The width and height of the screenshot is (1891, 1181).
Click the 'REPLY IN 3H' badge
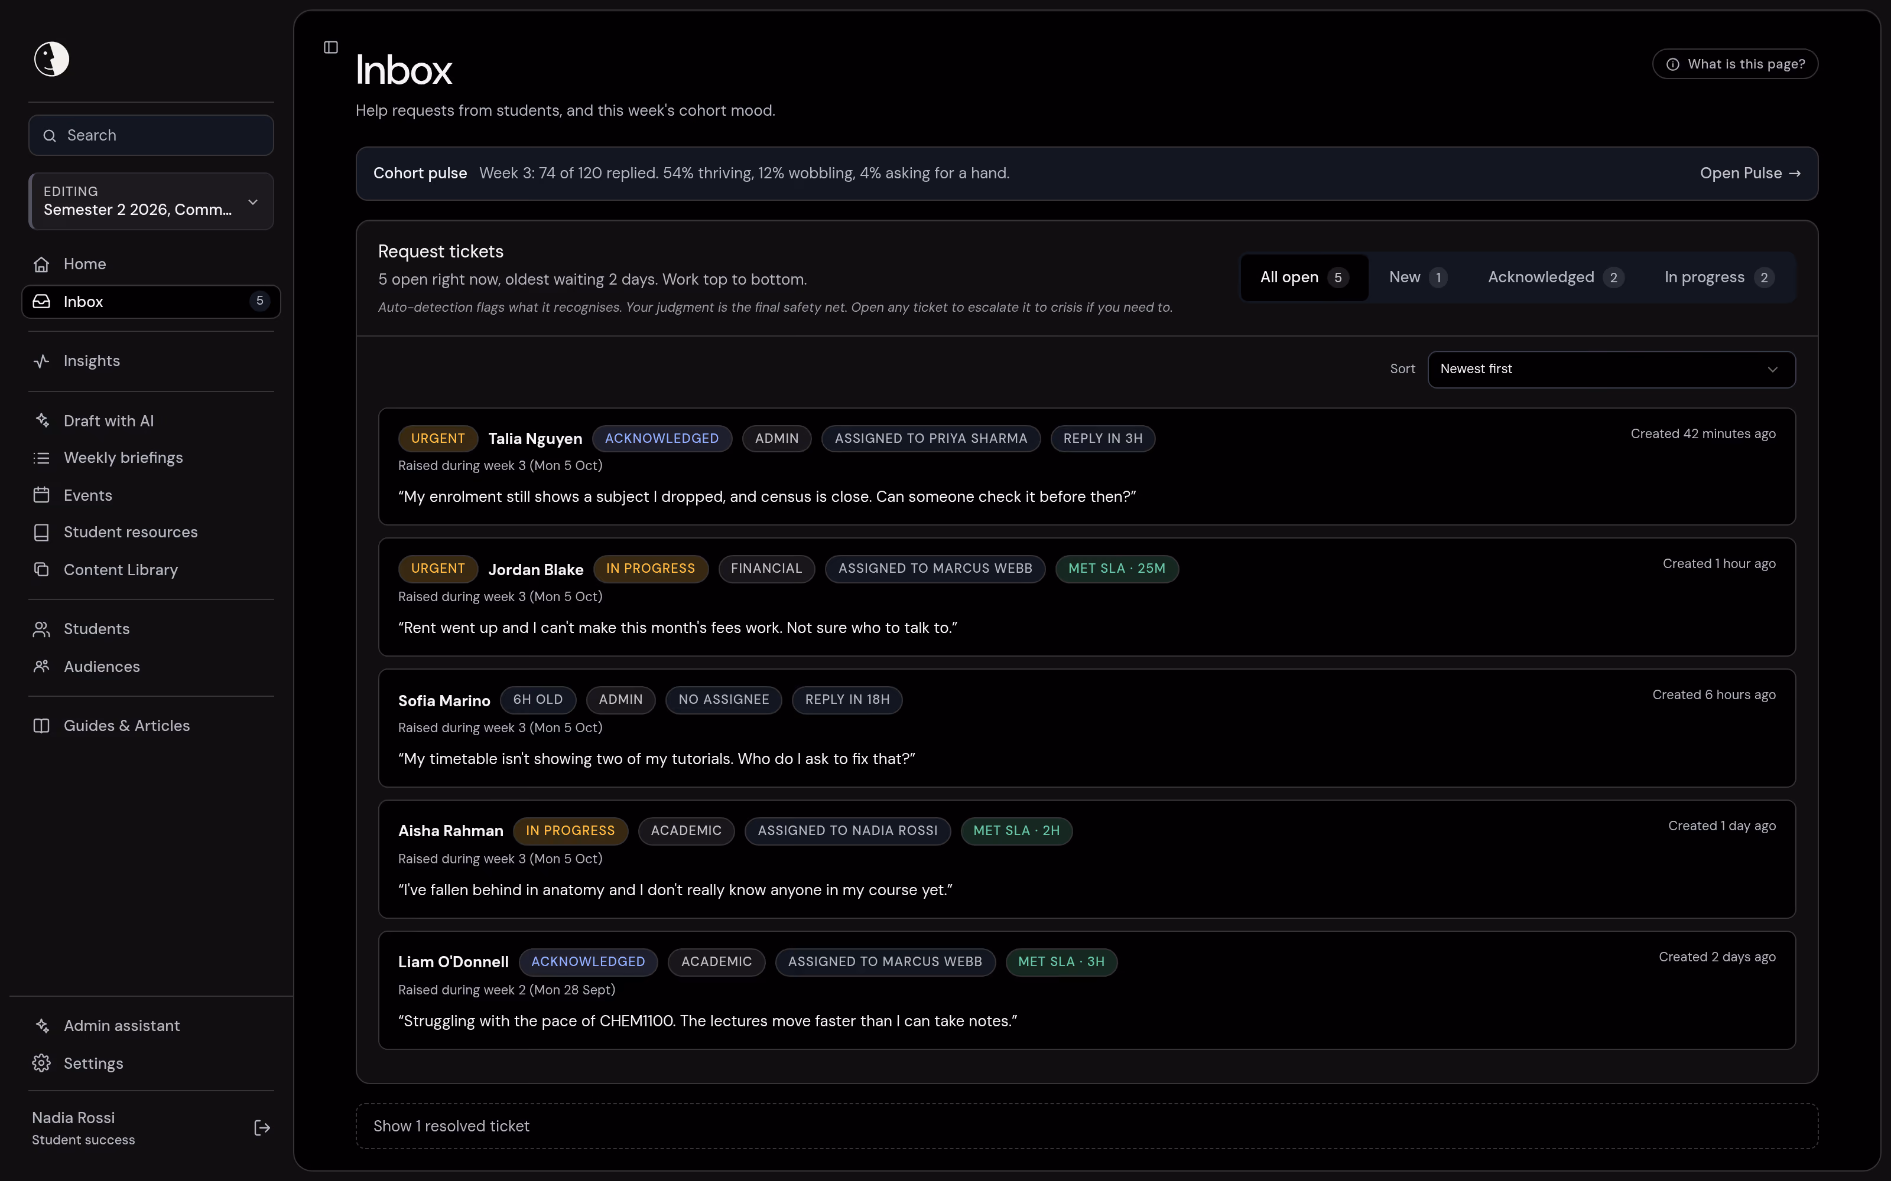click(1103, 439)
